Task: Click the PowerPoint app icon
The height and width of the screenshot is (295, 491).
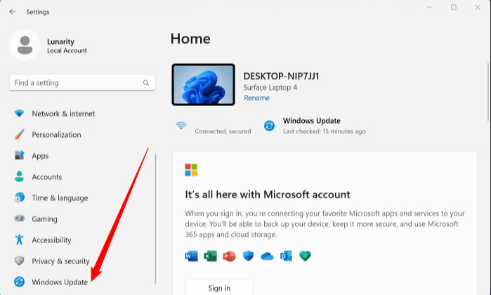Action: tap(229, 256)
